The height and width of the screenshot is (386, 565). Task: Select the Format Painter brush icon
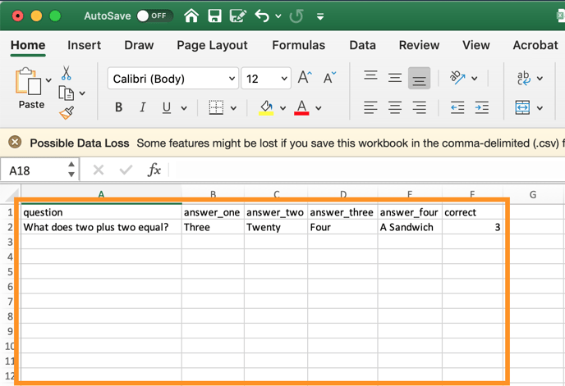67,113
